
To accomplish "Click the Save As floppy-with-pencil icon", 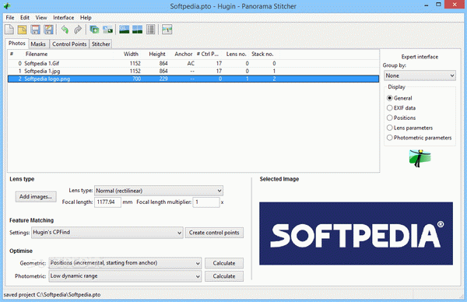I will 48,30.
